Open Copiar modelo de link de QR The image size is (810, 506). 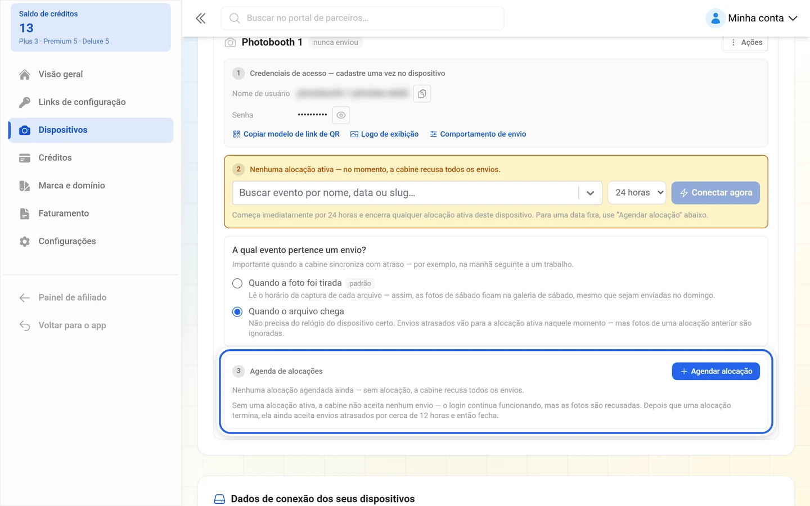coord(286,134)
